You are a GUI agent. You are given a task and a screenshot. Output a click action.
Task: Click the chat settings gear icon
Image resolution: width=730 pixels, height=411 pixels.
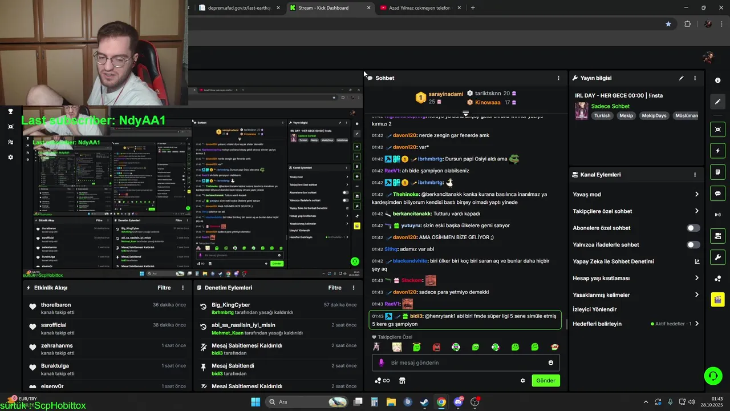point(522,381)
